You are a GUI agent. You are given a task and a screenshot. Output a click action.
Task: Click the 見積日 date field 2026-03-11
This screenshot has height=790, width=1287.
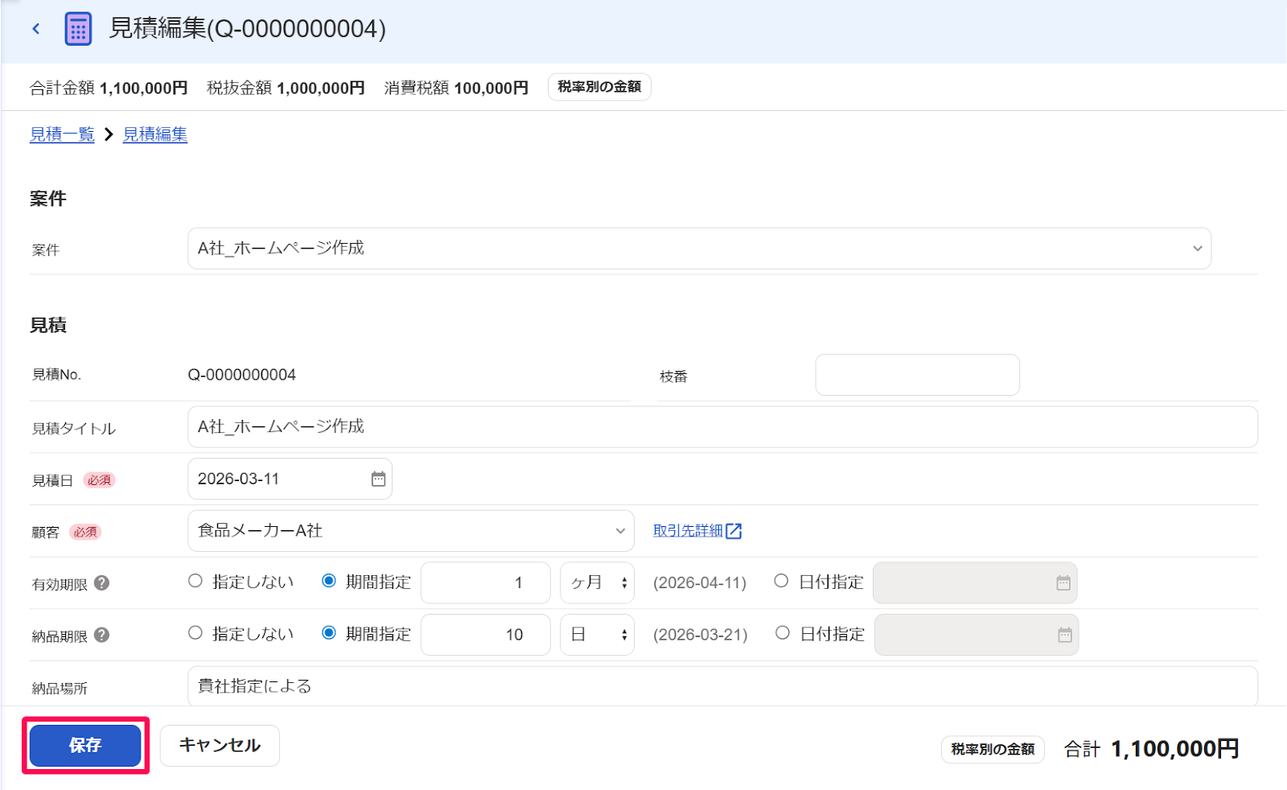click(290, 479)
